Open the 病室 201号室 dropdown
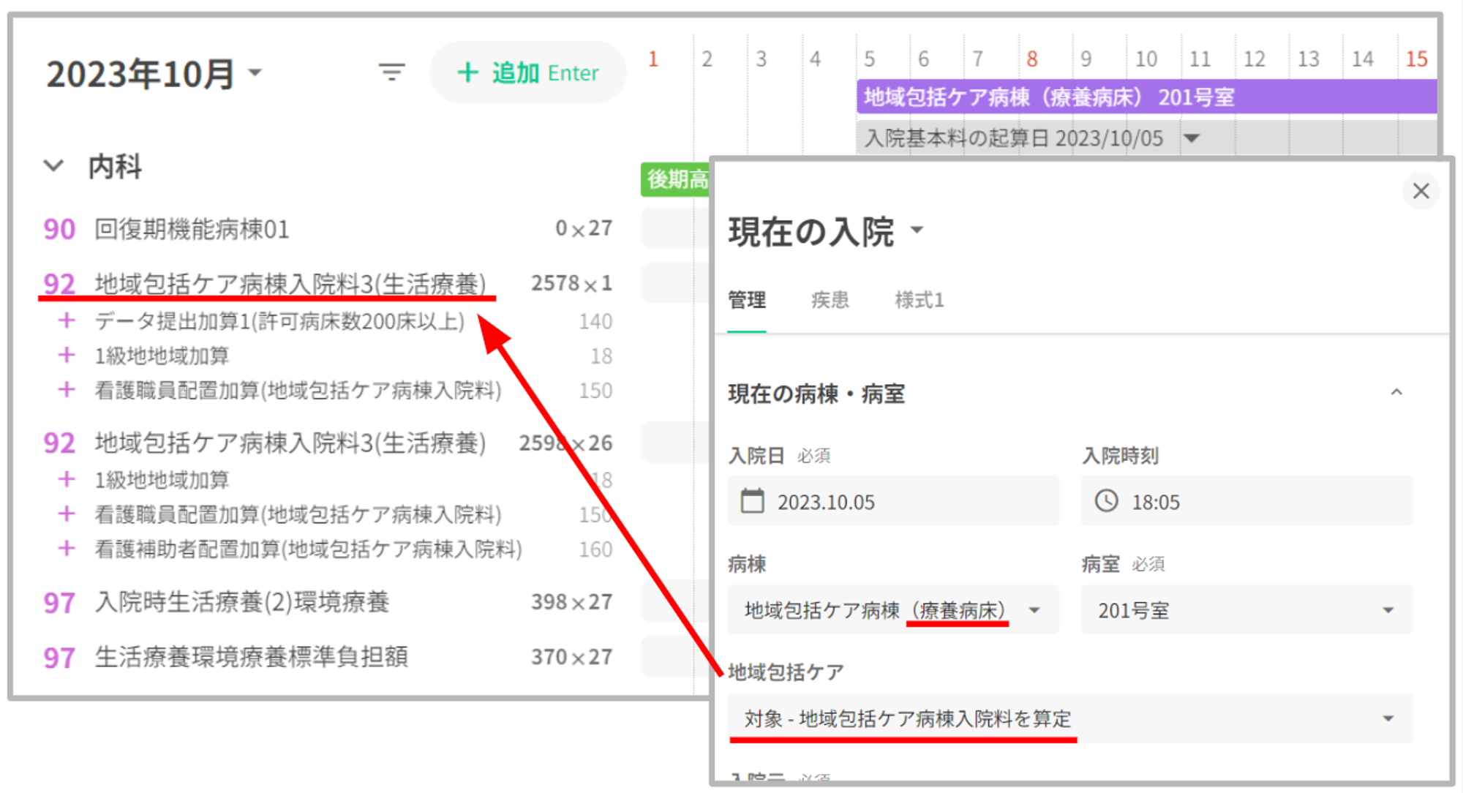 (x=1388, y=610)
